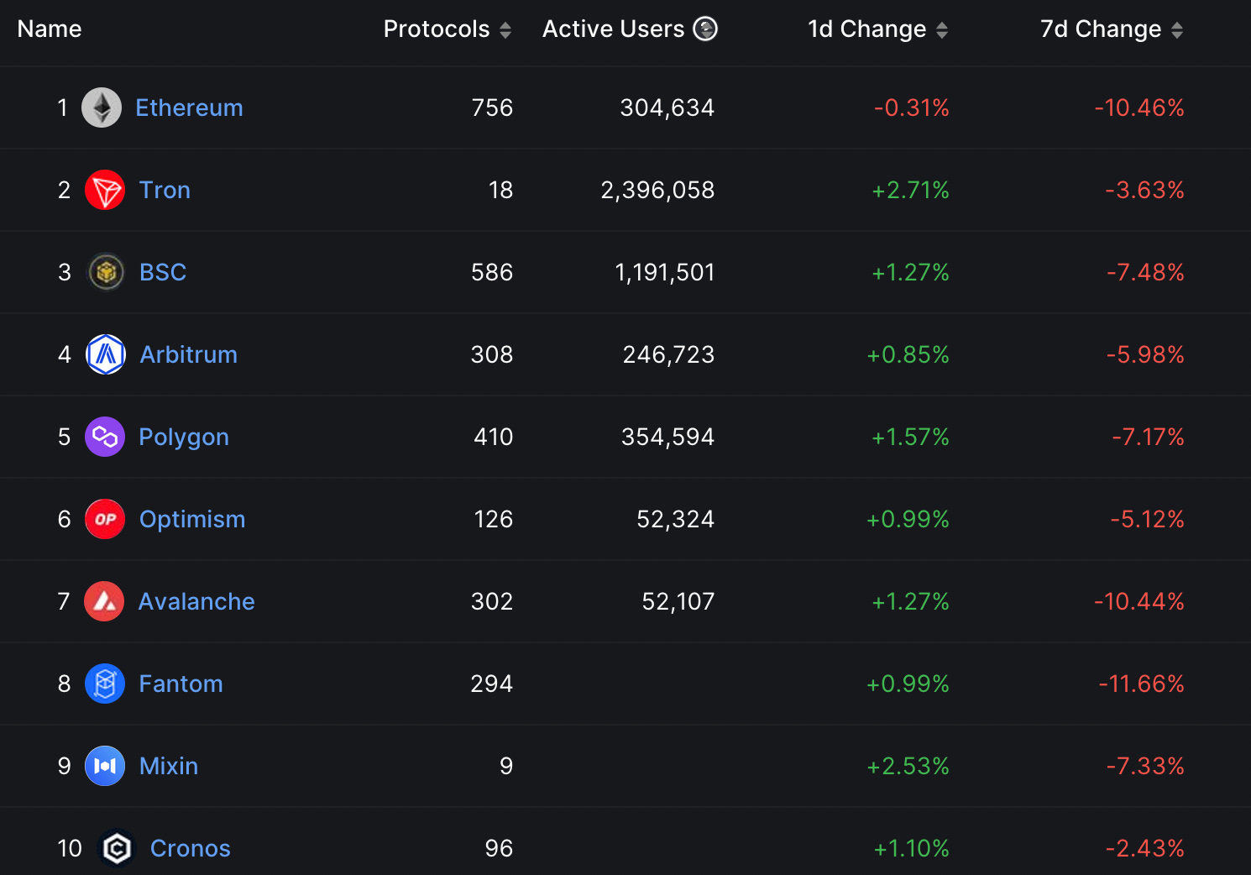Open the Optimism chain link
This screenshot has width=1251, height=875.
(192, 519)
